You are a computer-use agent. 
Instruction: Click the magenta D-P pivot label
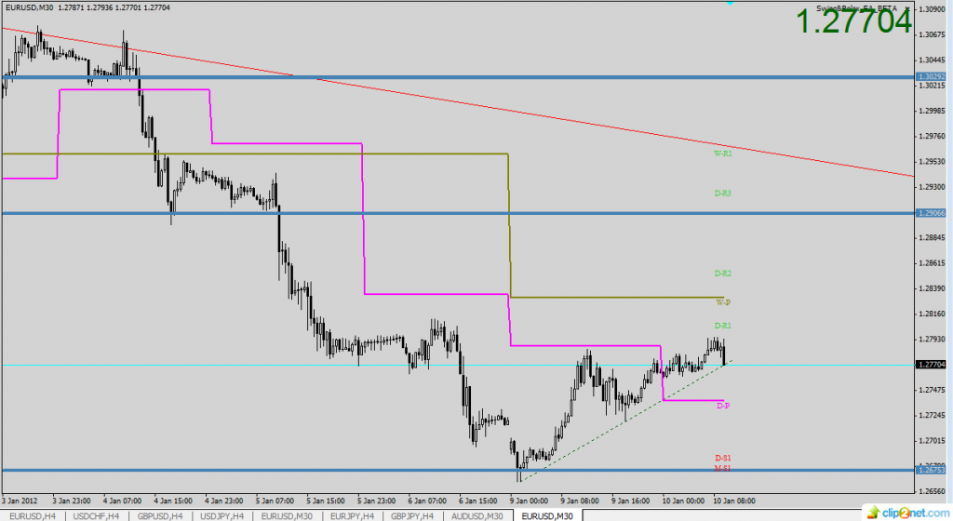[722, 406]
